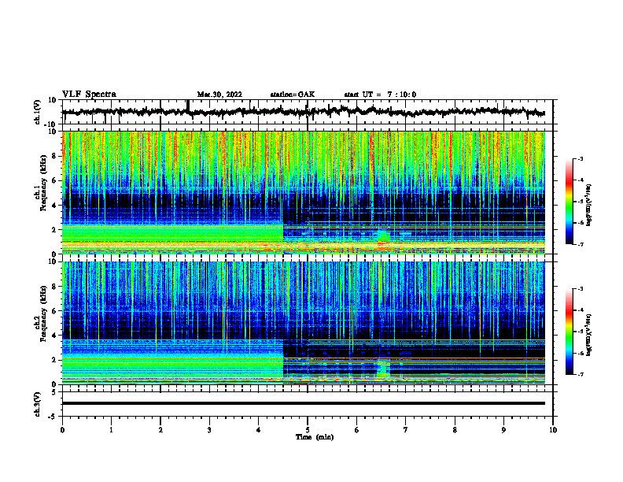Viewport: 623px width, 482px height.
Task: Click the ch.1 voltage waveform trace
Action: (303, 112)
